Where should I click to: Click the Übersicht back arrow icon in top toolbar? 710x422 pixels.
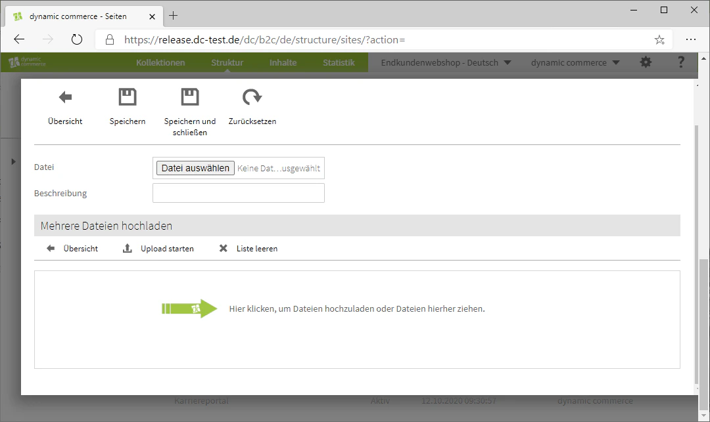click(x=65, y=97)
